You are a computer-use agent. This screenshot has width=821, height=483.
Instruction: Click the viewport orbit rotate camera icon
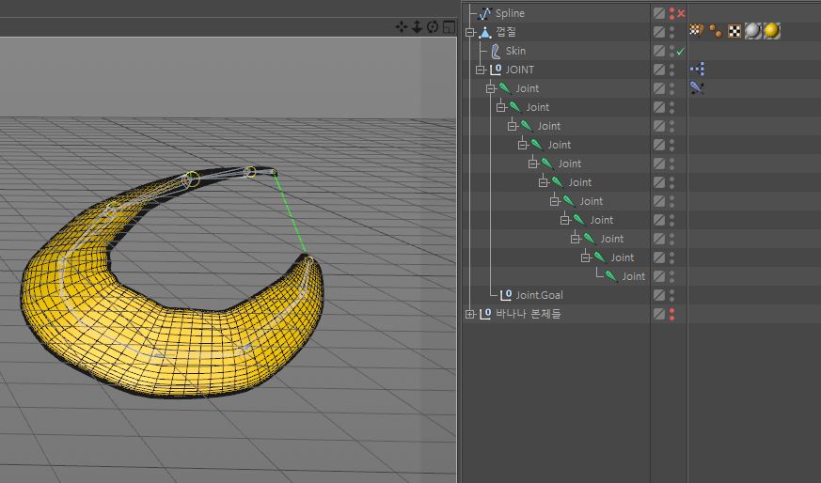pyautogui.click(x=432, y=27)
